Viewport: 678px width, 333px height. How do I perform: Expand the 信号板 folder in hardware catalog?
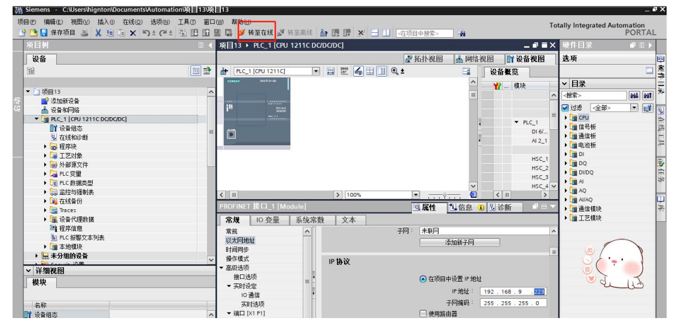[565, 127]
